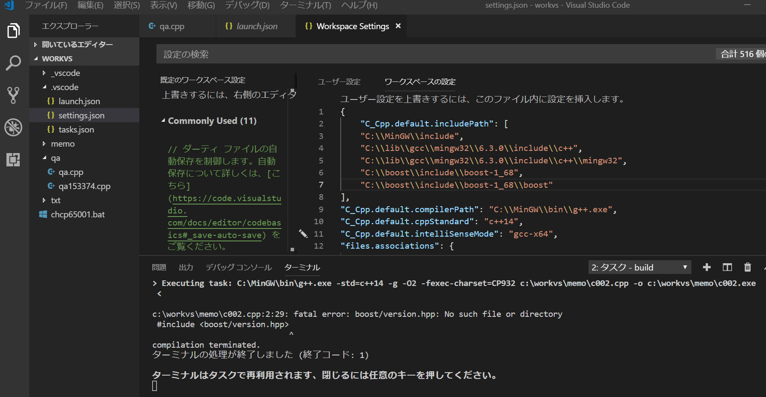Open the ターミナル menu in menu bar
766x397 pixels.
(x=305, y=5)
